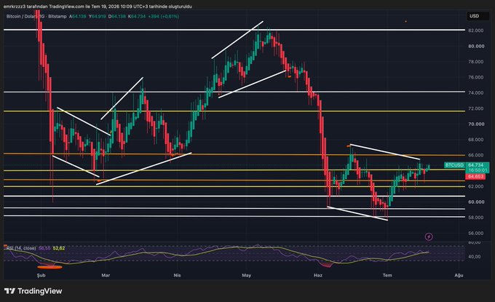Click the Nis month label on time axis

[177, 275]
